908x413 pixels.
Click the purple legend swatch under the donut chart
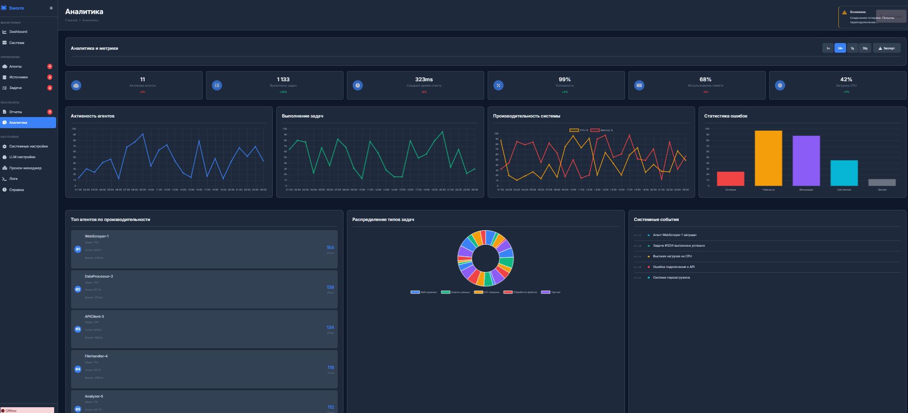(546, 292)
